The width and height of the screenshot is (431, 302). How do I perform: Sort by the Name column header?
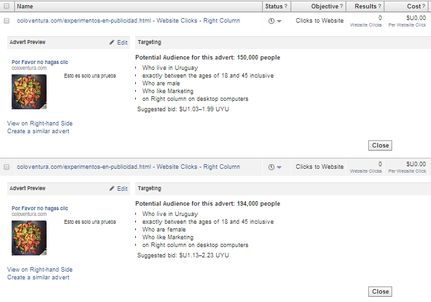[x=25, y=6]
